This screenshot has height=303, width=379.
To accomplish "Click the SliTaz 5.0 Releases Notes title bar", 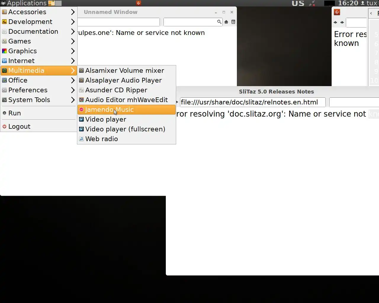I will tap(276, 92).
